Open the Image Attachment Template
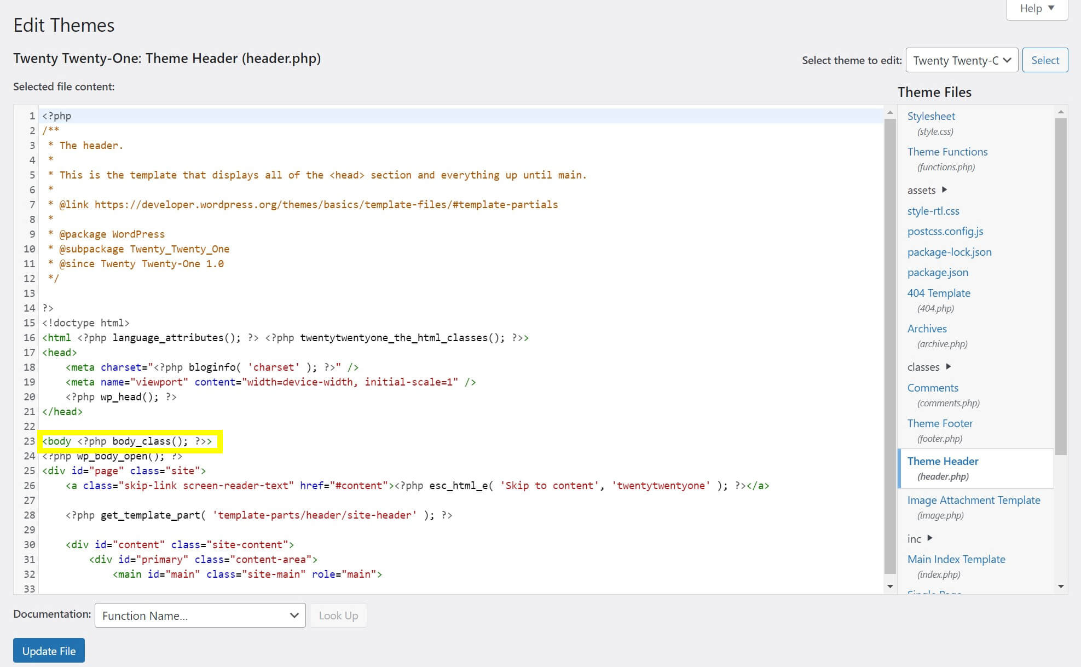The height and width of the screenshot is (667, 1081). (974, 500)
